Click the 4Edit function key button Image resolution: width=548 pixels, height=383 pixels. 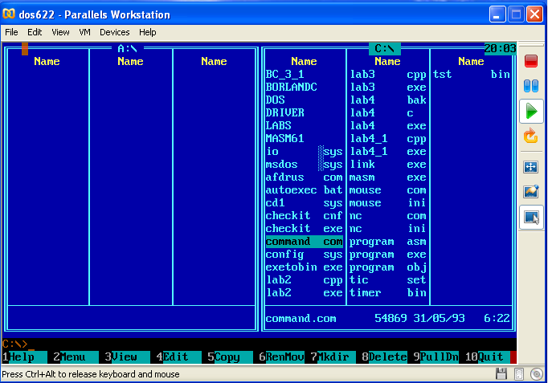178,357
